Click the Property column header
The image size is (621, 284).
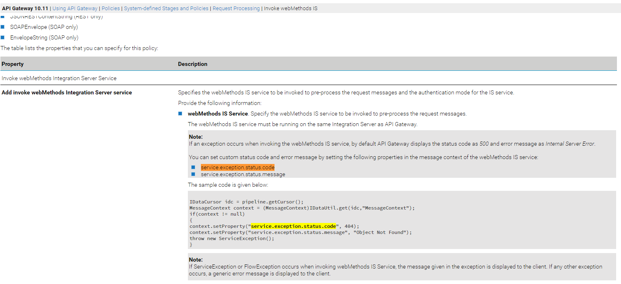pos(13,64)
